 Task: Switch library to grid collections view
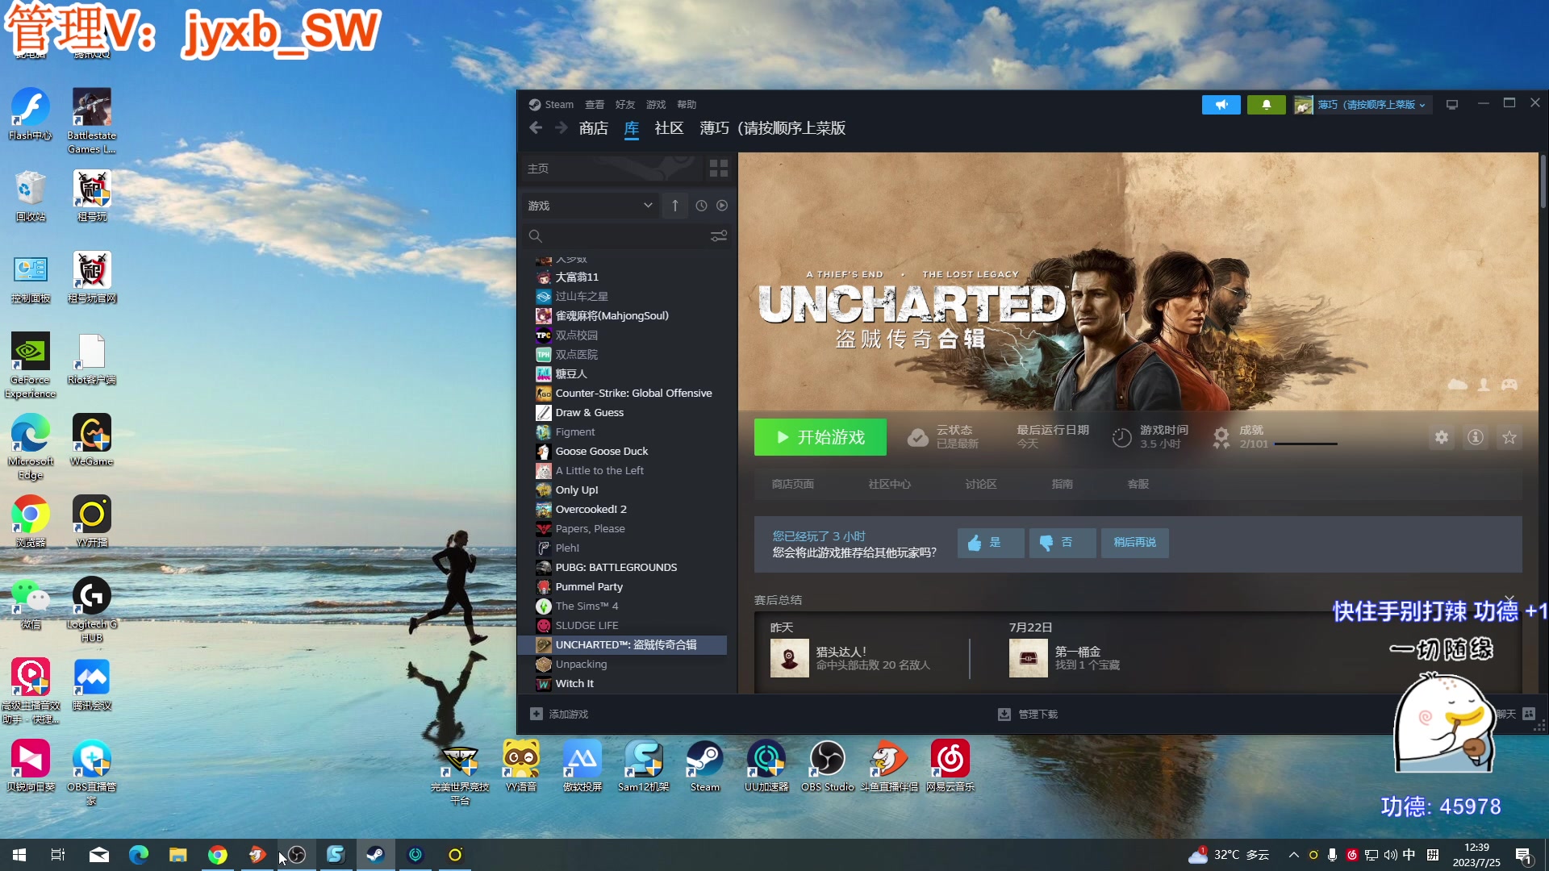pyautogui.click(x=719, y=169)
